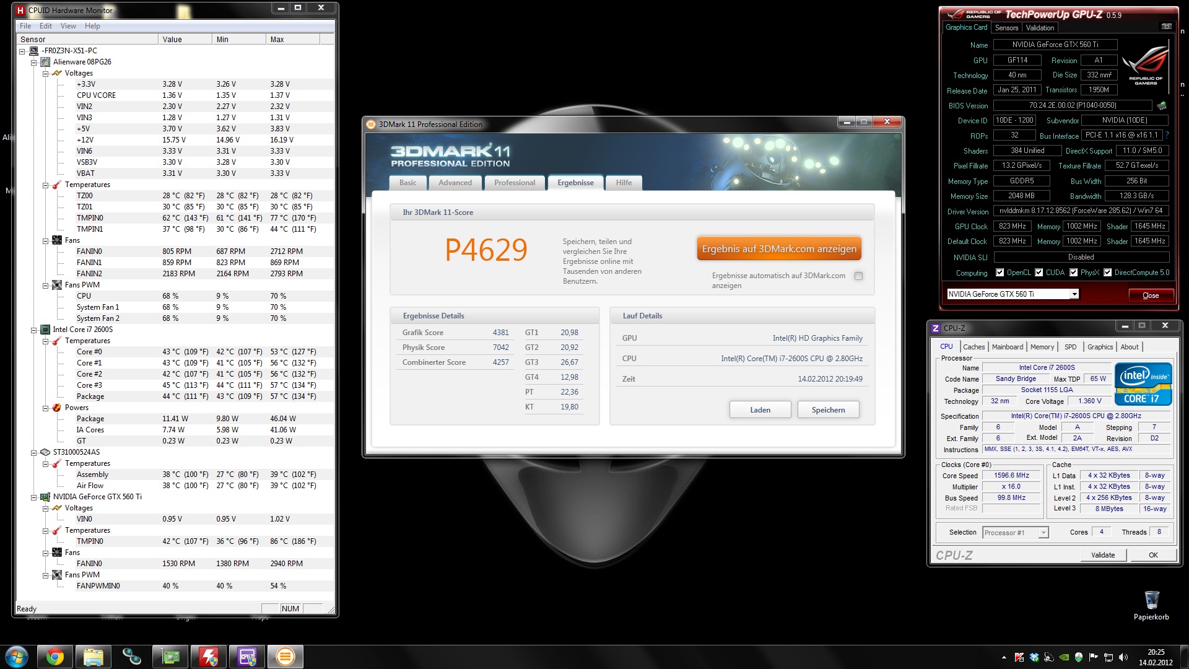This screenshot has height=669, width=1189.
Task: Collapse the NVIDIA GeForce GTX 560 Ti node
Action: coord(34,497)
